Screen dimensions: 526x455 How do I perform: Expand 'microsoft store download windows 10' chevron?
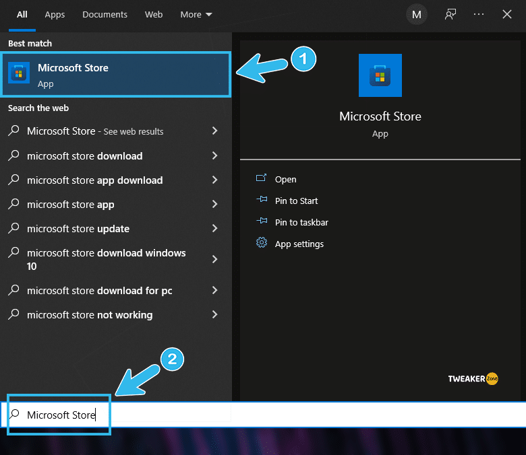(215, 259)
